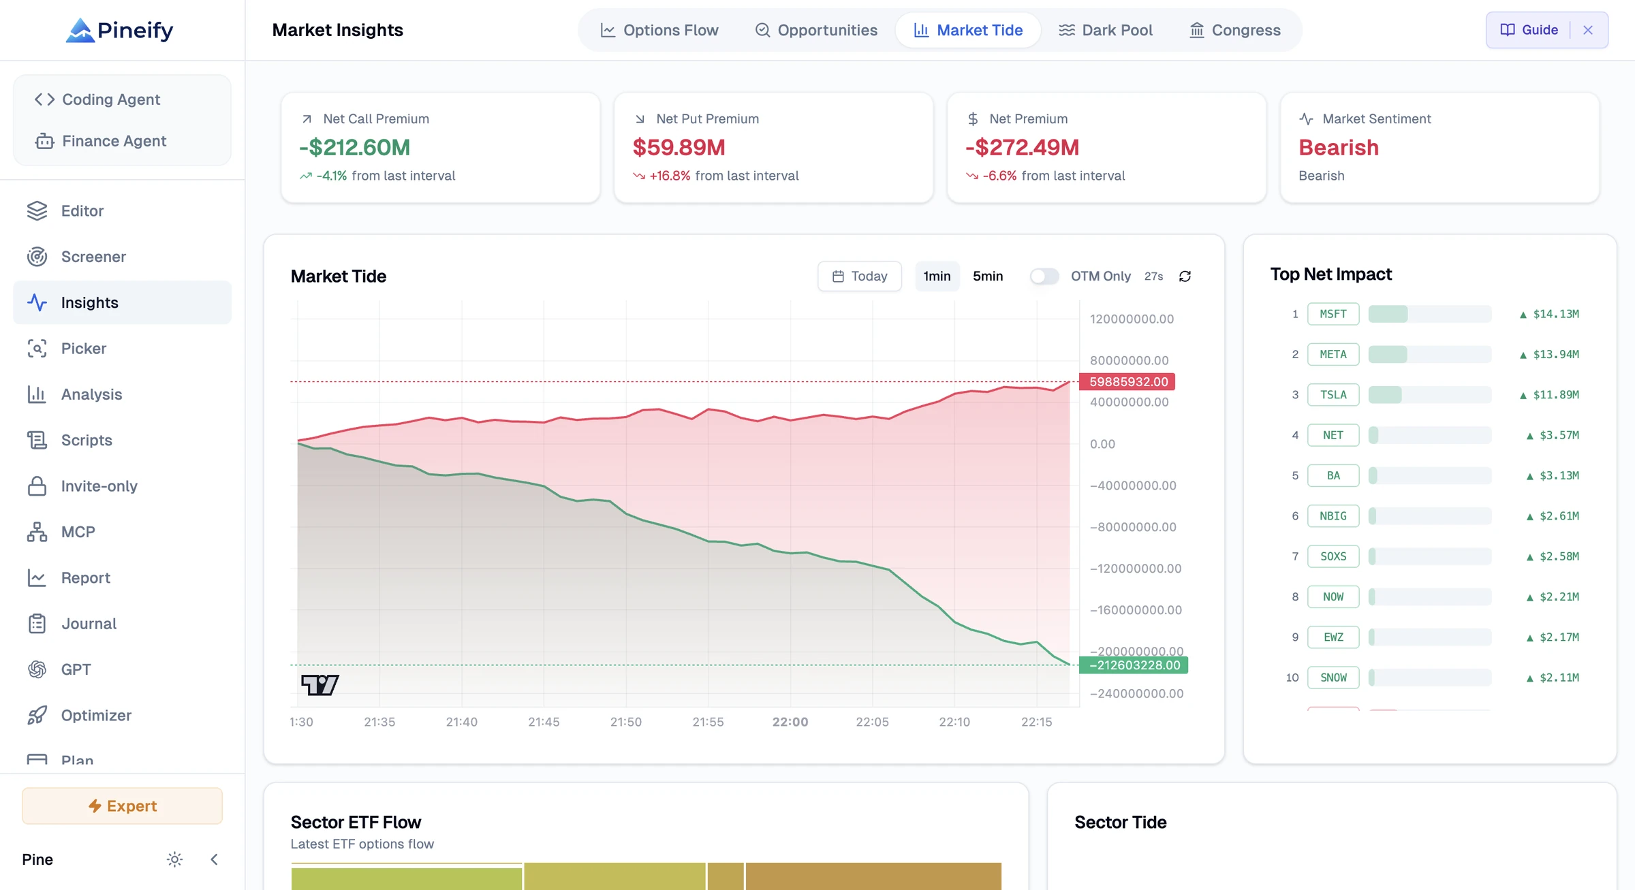Dismiss the Guide with the X

pos(1588,30)
